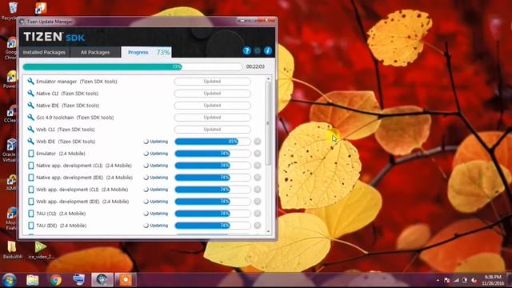512x288 pixels.
Task: Switch to Installed Packages tab
Action: [x=44, y=52]
